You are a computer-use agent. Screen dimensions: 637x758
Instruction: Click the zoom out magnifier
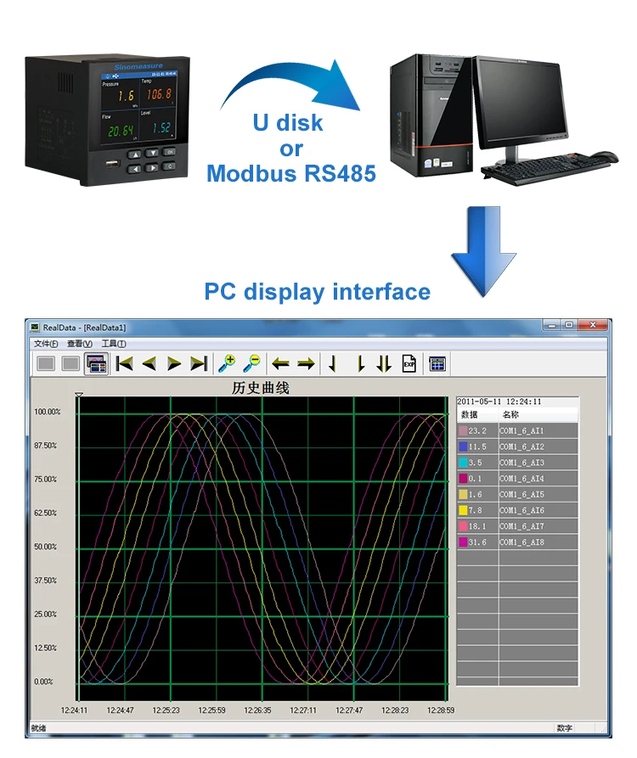(x=251, y=363)
